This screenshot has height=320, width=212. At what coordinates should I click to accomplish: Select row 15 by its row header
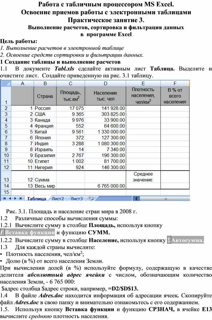pyautogui.click(x=6, y=192)
